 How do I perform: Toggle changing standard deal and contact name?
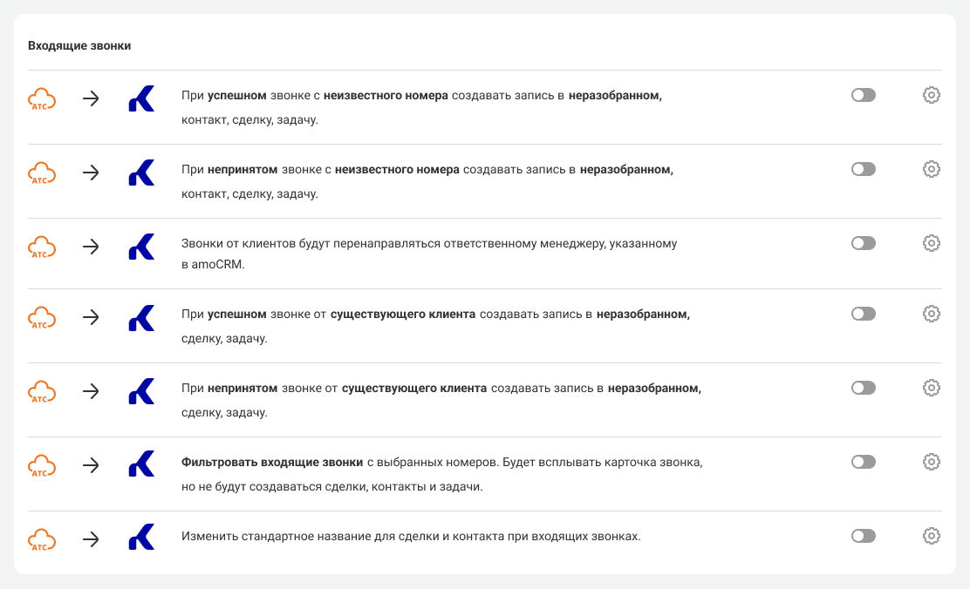point(863,536)
